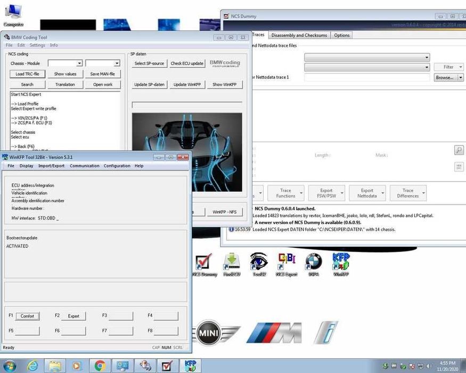Switch to the WinKFP taskbar button

tap(190, 366)
